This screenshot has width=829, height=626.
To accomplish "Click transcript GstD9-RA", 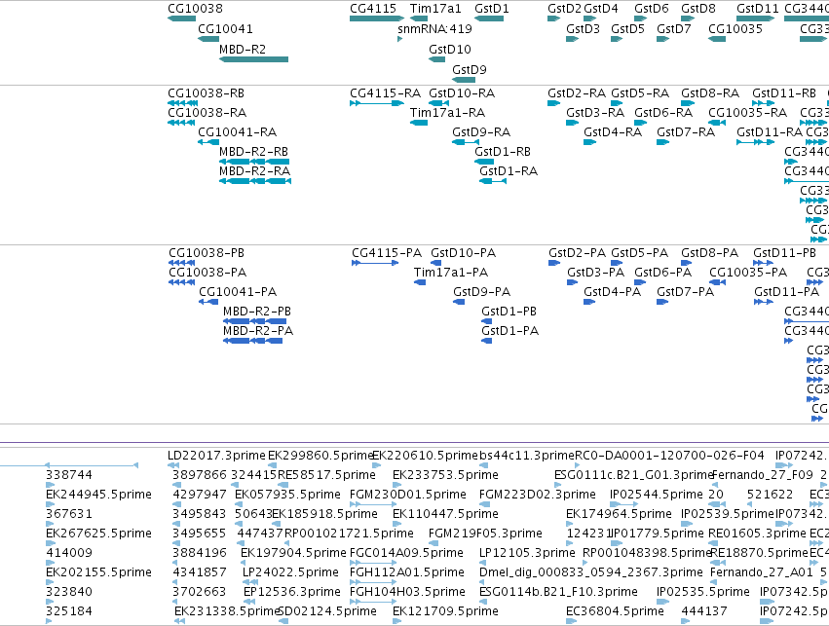I will [466, 142].
